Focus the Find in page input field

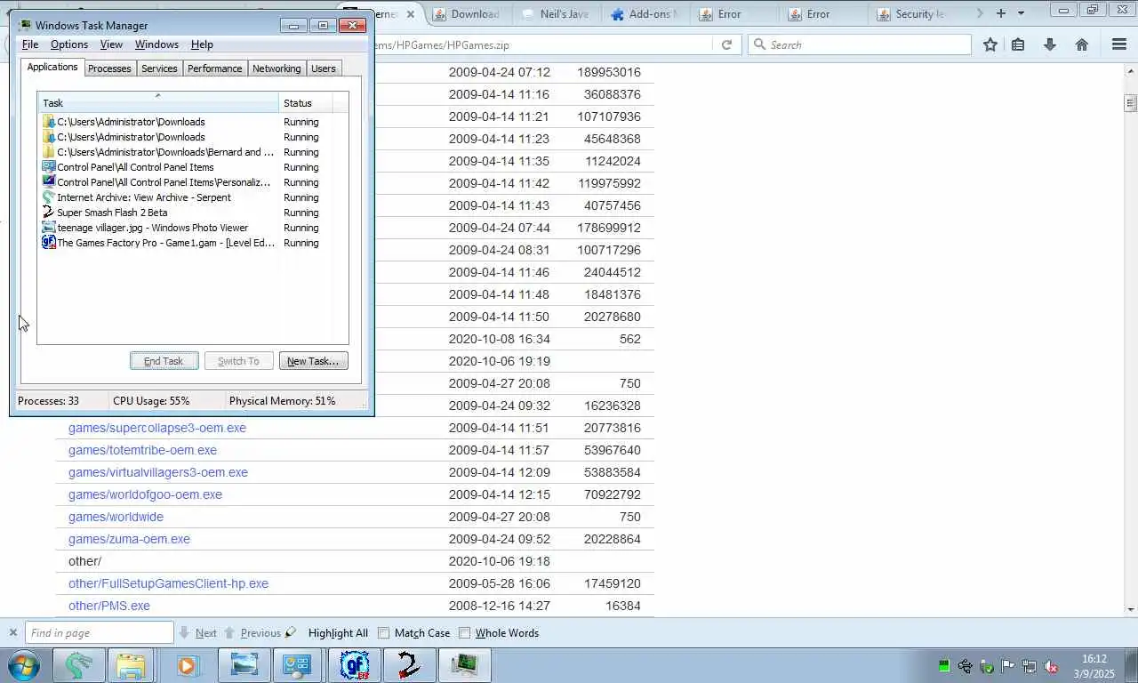(x=99, y=632)
